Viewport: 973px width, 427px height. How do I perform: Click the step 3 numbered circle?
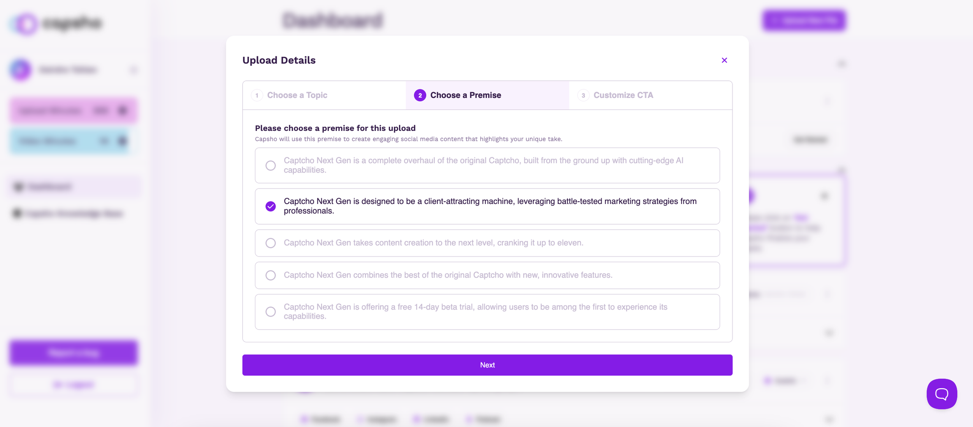pos(583,95)
